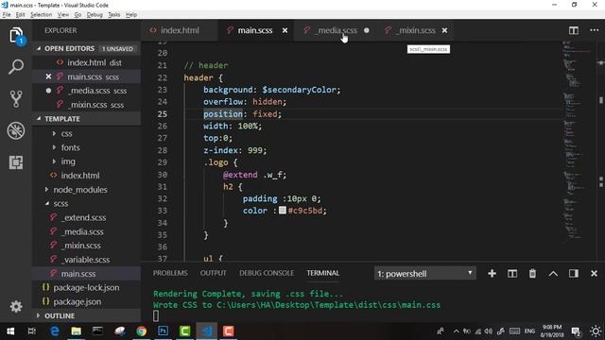Open the Help menu
Screen dimensions: 605x340
coord(131,15)
